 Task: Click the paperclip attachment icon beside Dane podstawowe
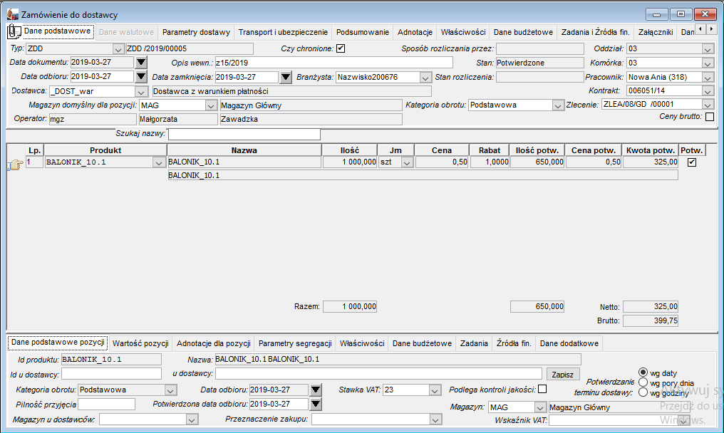pyautogui.click(x=14, y=32)
